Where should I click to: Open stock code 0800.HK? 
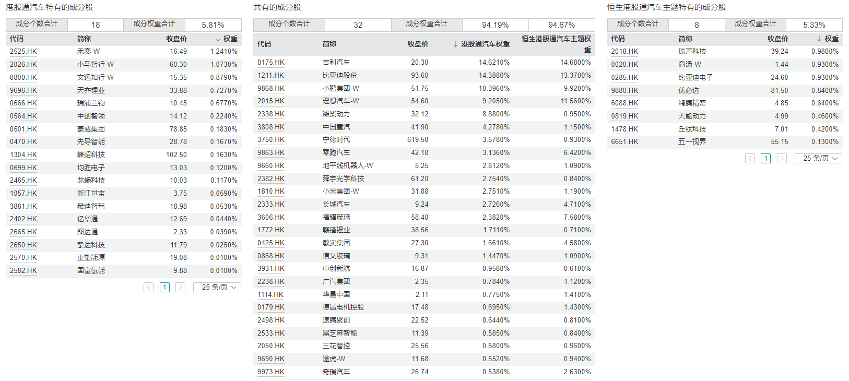[x=23, y=77]
